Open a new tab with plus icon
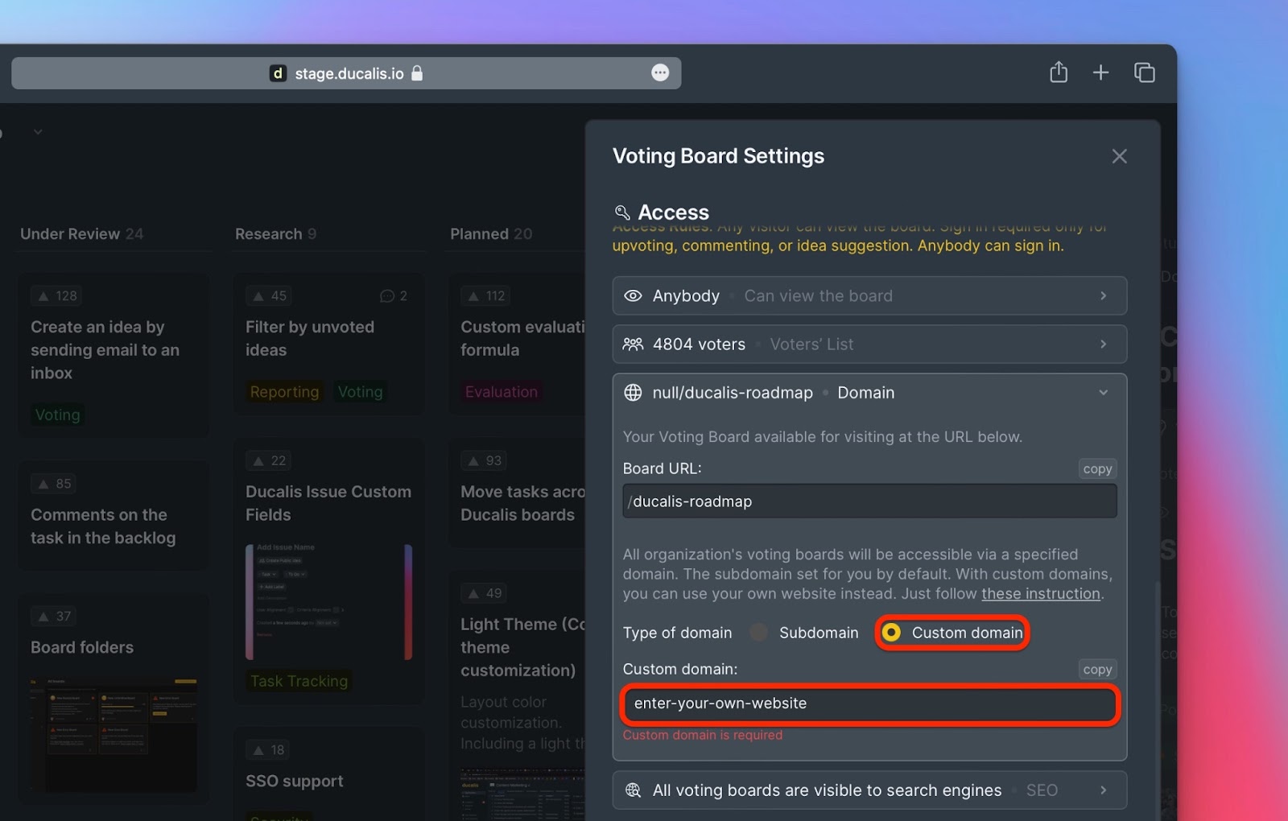The width and height of the screenshot is (1288, 821). pos(1100,72)
